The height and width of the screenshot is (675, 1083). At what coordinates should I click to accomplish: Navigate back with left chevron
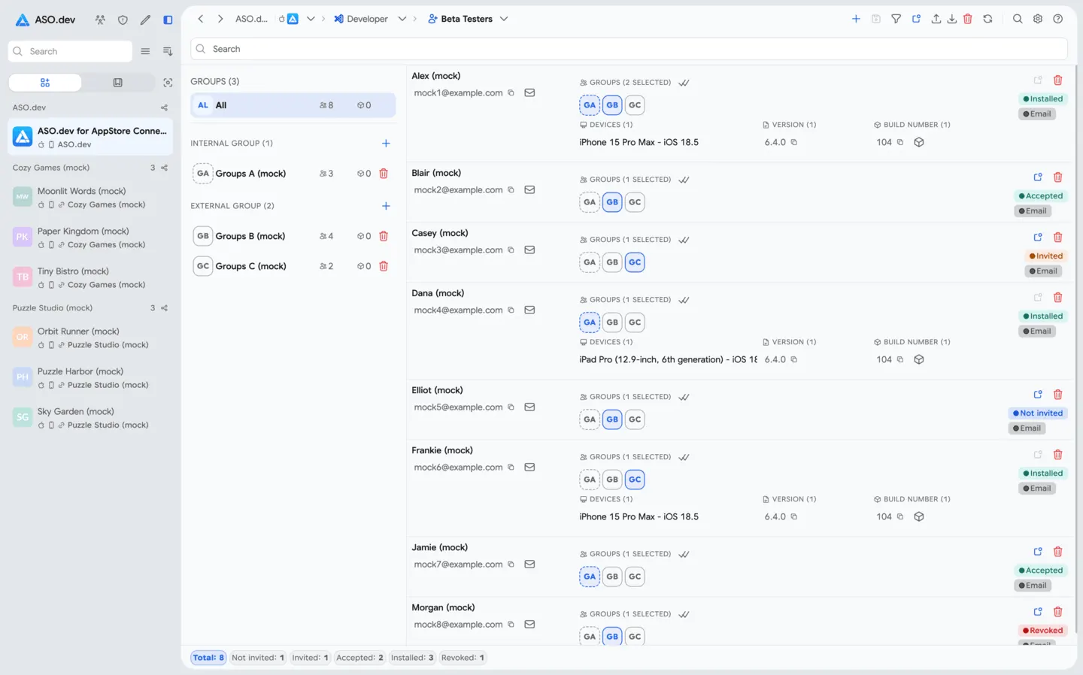click(201, 19)
